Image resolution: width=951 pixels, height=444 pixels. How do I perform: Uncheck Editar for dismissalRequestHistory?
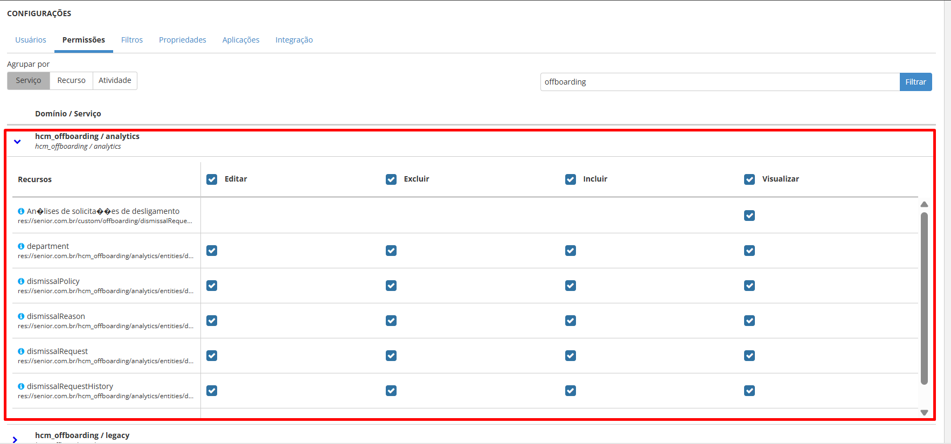click(212, 391)
